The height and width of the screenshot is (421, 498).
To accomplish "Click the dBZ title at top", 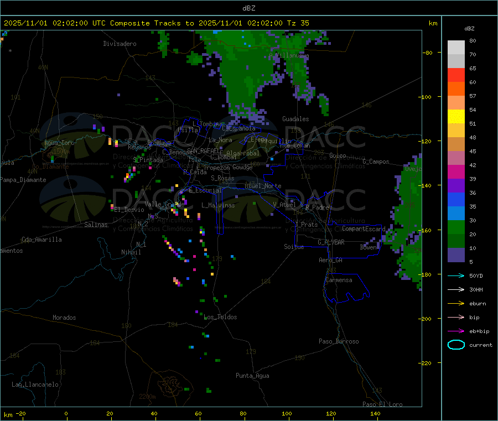I will click(248, 8).
